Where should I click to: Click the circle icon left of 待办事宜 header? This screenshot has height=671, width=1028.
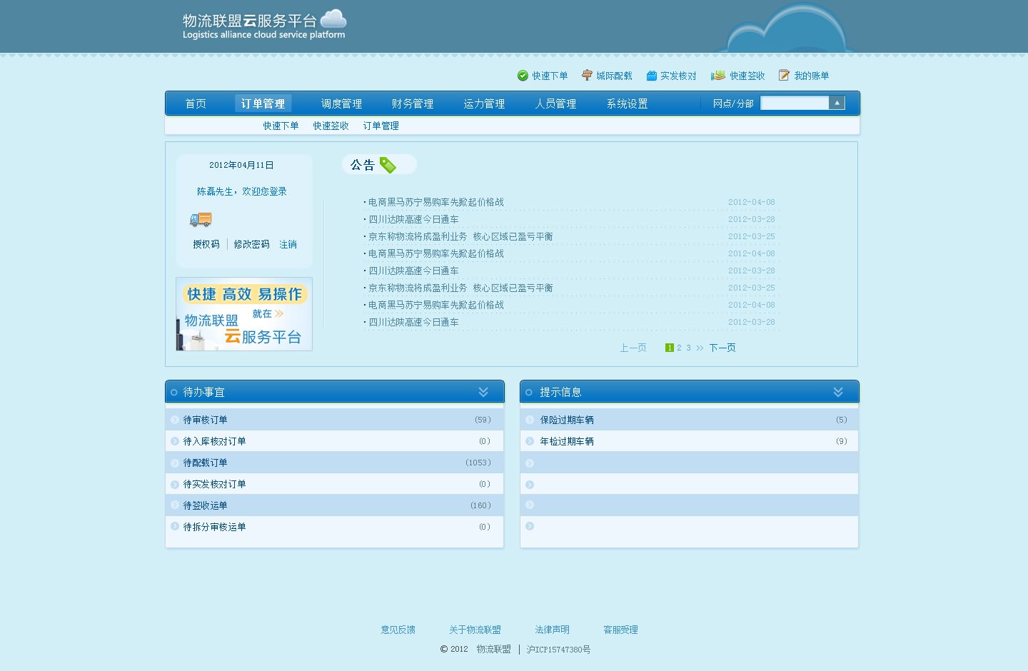click(x=174, y=393)
